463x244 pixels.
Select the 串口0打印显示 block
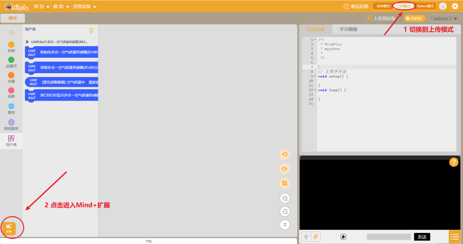tap(61, 95)
